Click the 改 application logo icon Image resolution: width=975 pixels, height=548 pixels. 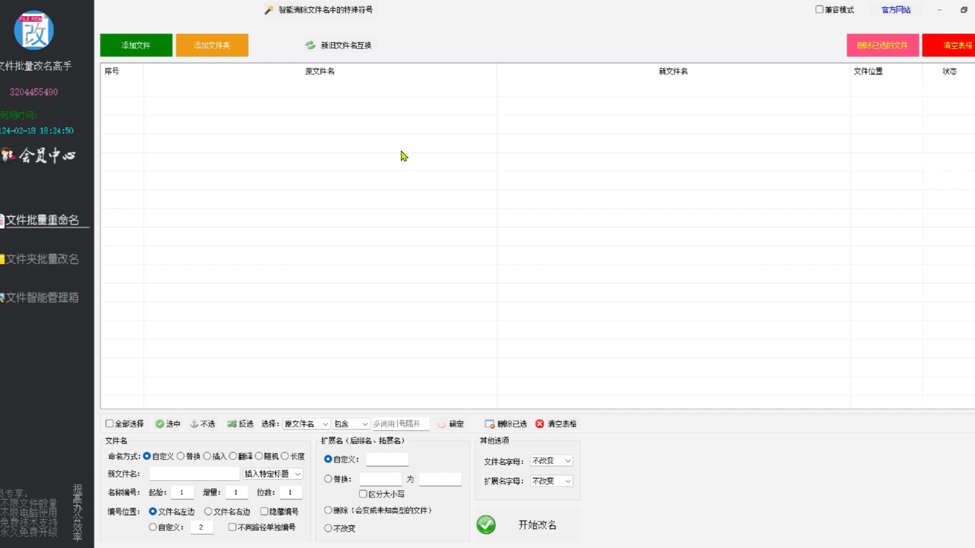(x=34, y=30)
